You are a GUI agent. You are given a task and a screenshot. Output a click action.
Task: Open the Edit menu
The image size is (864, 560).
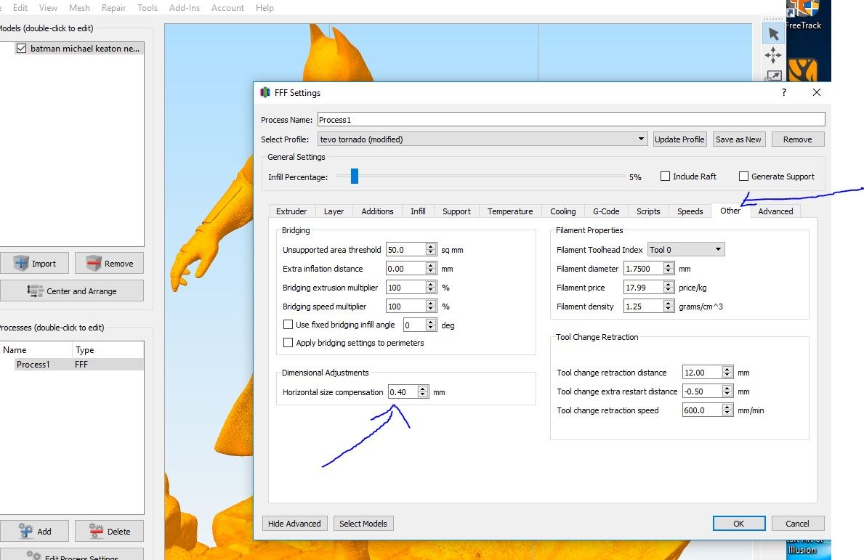pos(20,8)
